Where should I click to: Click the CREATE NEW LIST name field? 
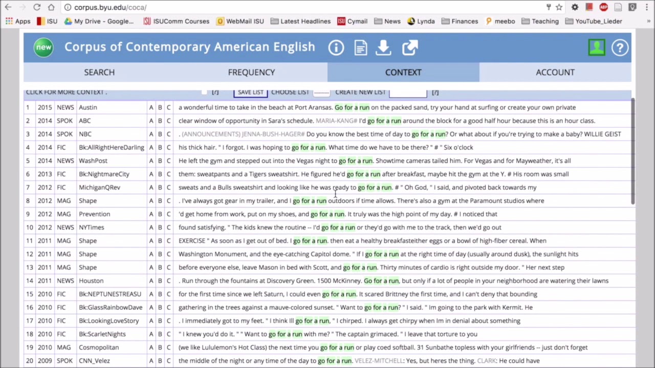(x=407, y=92)
